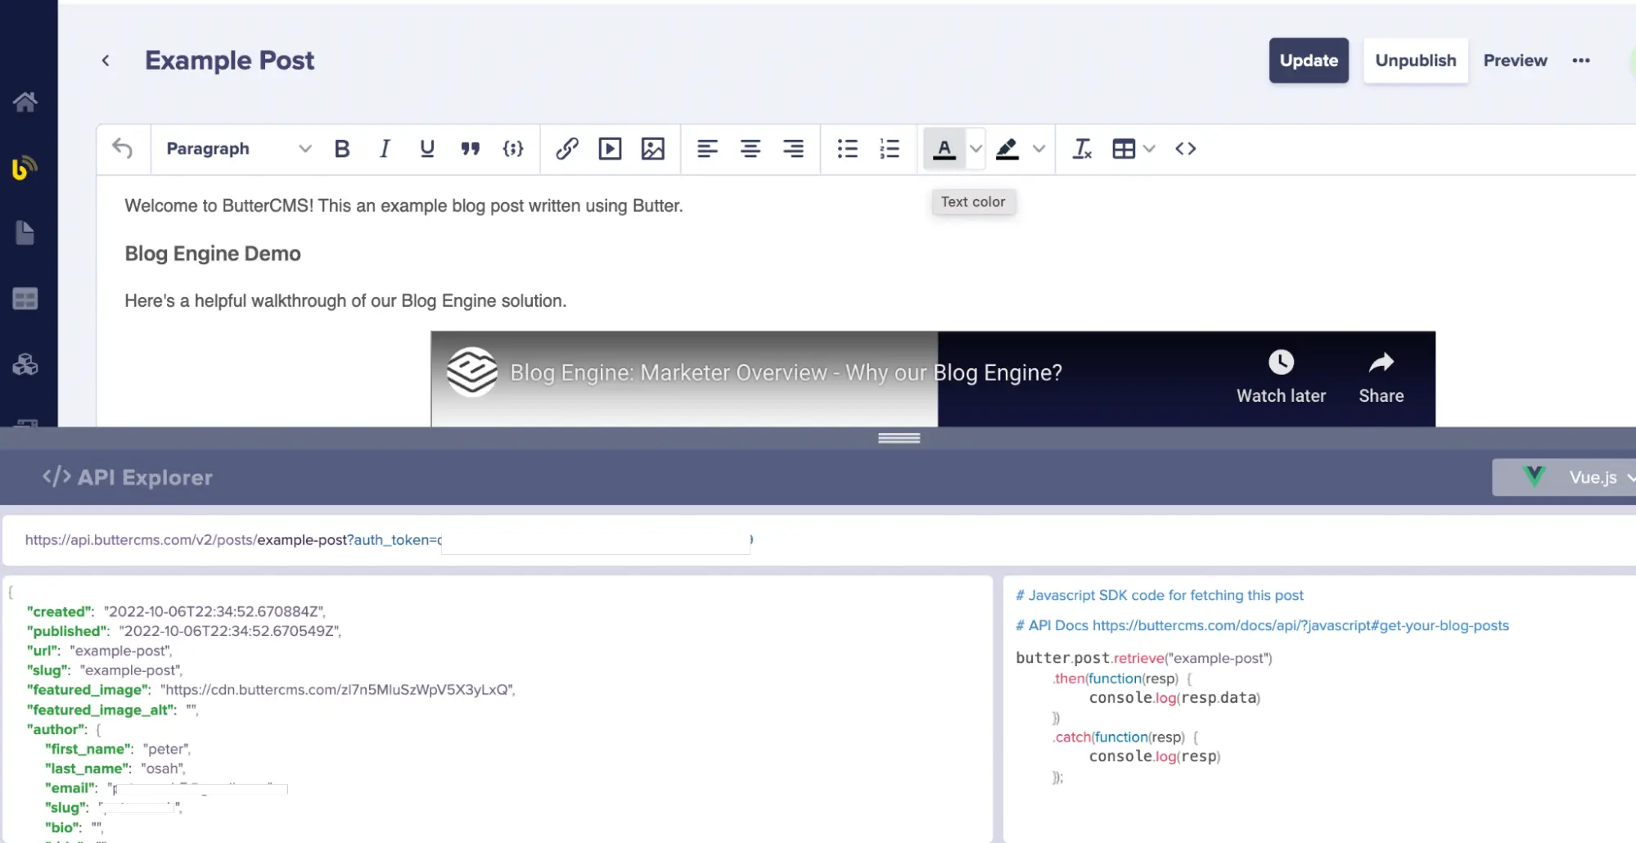Click the butter.post.retrieve code line
The image size is (1636, 843).
coord(1143,658)
